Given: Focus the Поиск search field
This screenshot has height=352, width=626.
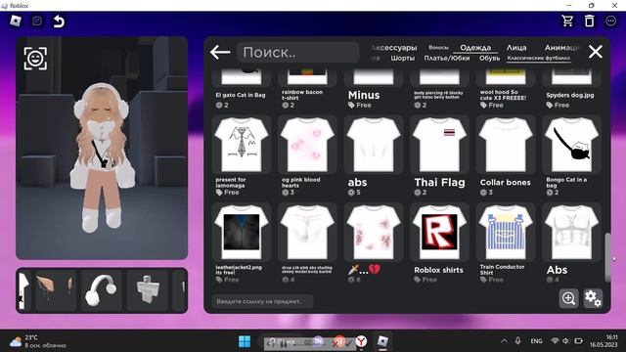Looking at the screenshot, I should point(297,52).
